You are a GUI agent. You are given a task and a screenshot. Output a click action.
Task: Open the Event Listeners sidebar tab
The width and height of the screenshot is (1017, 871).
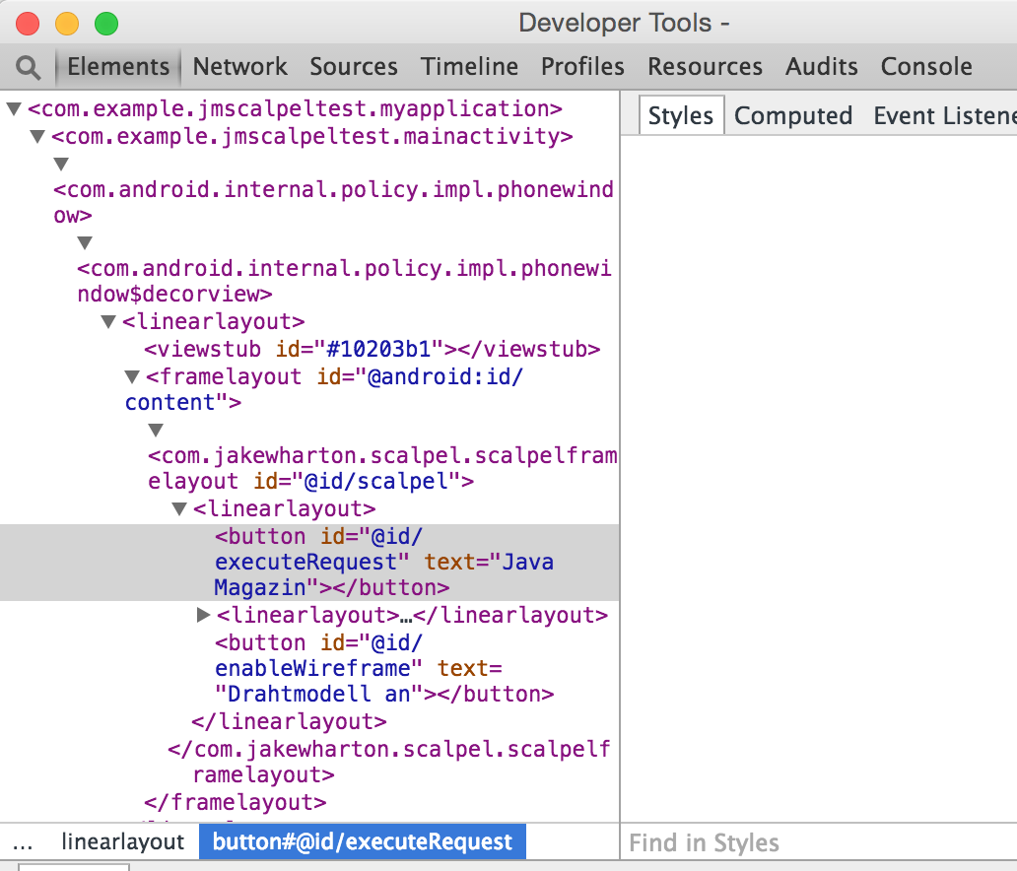(943, 116)
